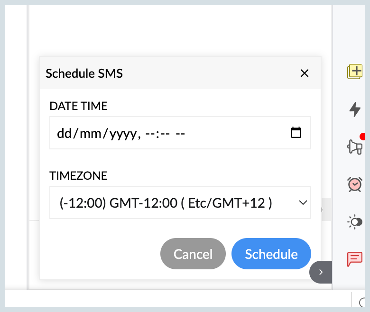
Task: Toggle the day/night mode switch
Action: coord(355,221)
